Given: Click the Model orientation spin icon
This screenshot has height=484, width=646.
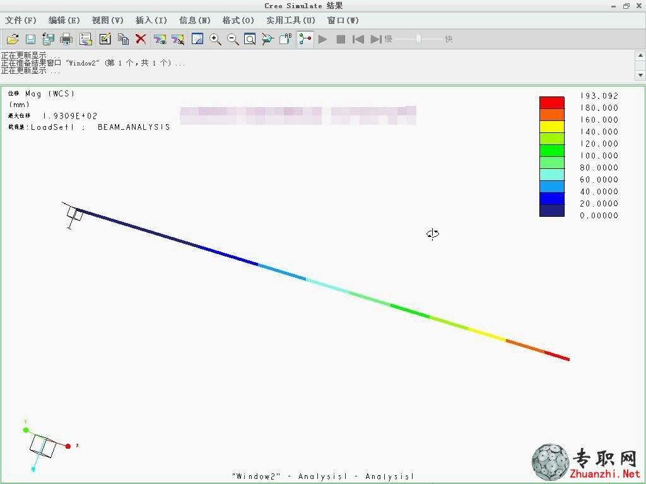Looking at the screenshot, I should click(x=267, y=39).
